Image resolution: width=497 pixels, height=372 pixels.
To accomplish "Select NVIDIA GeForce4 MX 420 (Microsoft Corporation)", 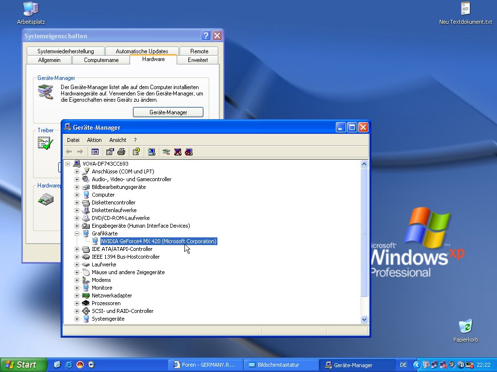I will click(159, 241).
